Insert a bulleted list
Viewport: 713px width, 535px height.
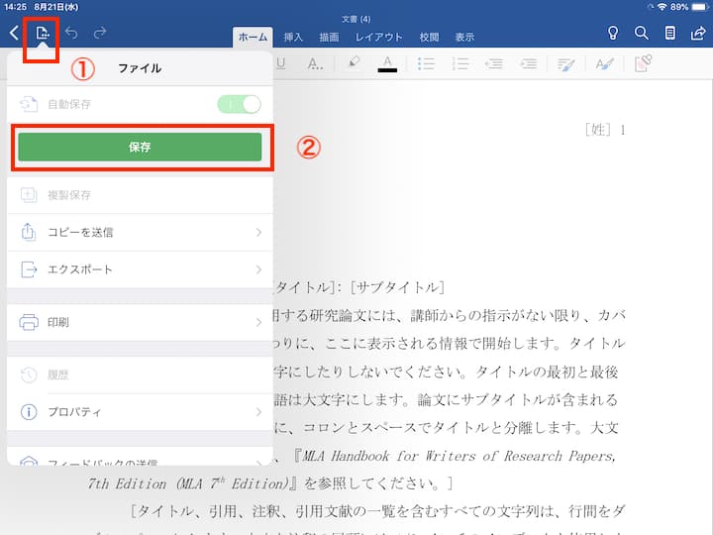[x=426, y=63]
